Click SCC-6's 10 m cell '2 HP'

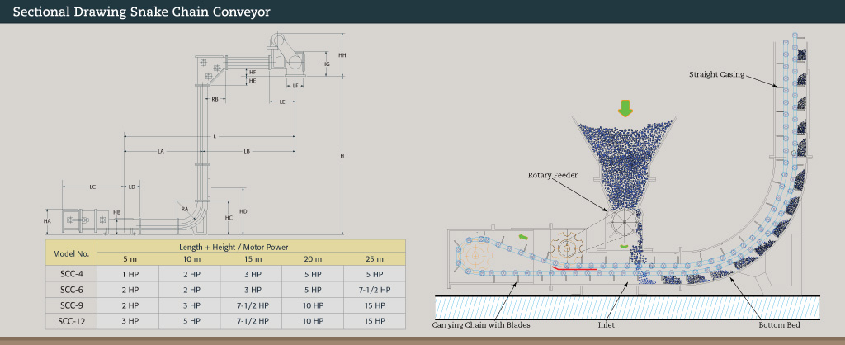pos(190,290)
